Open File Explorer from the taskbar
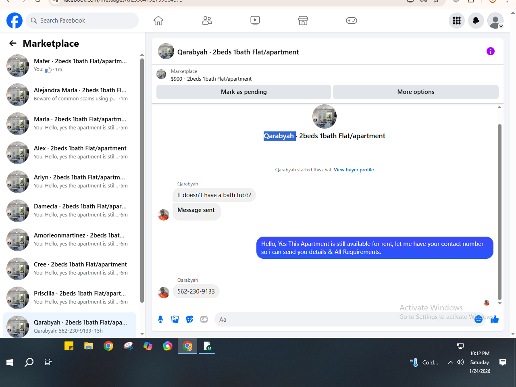This screenshot has height=387, width=516. click(89, 346)
